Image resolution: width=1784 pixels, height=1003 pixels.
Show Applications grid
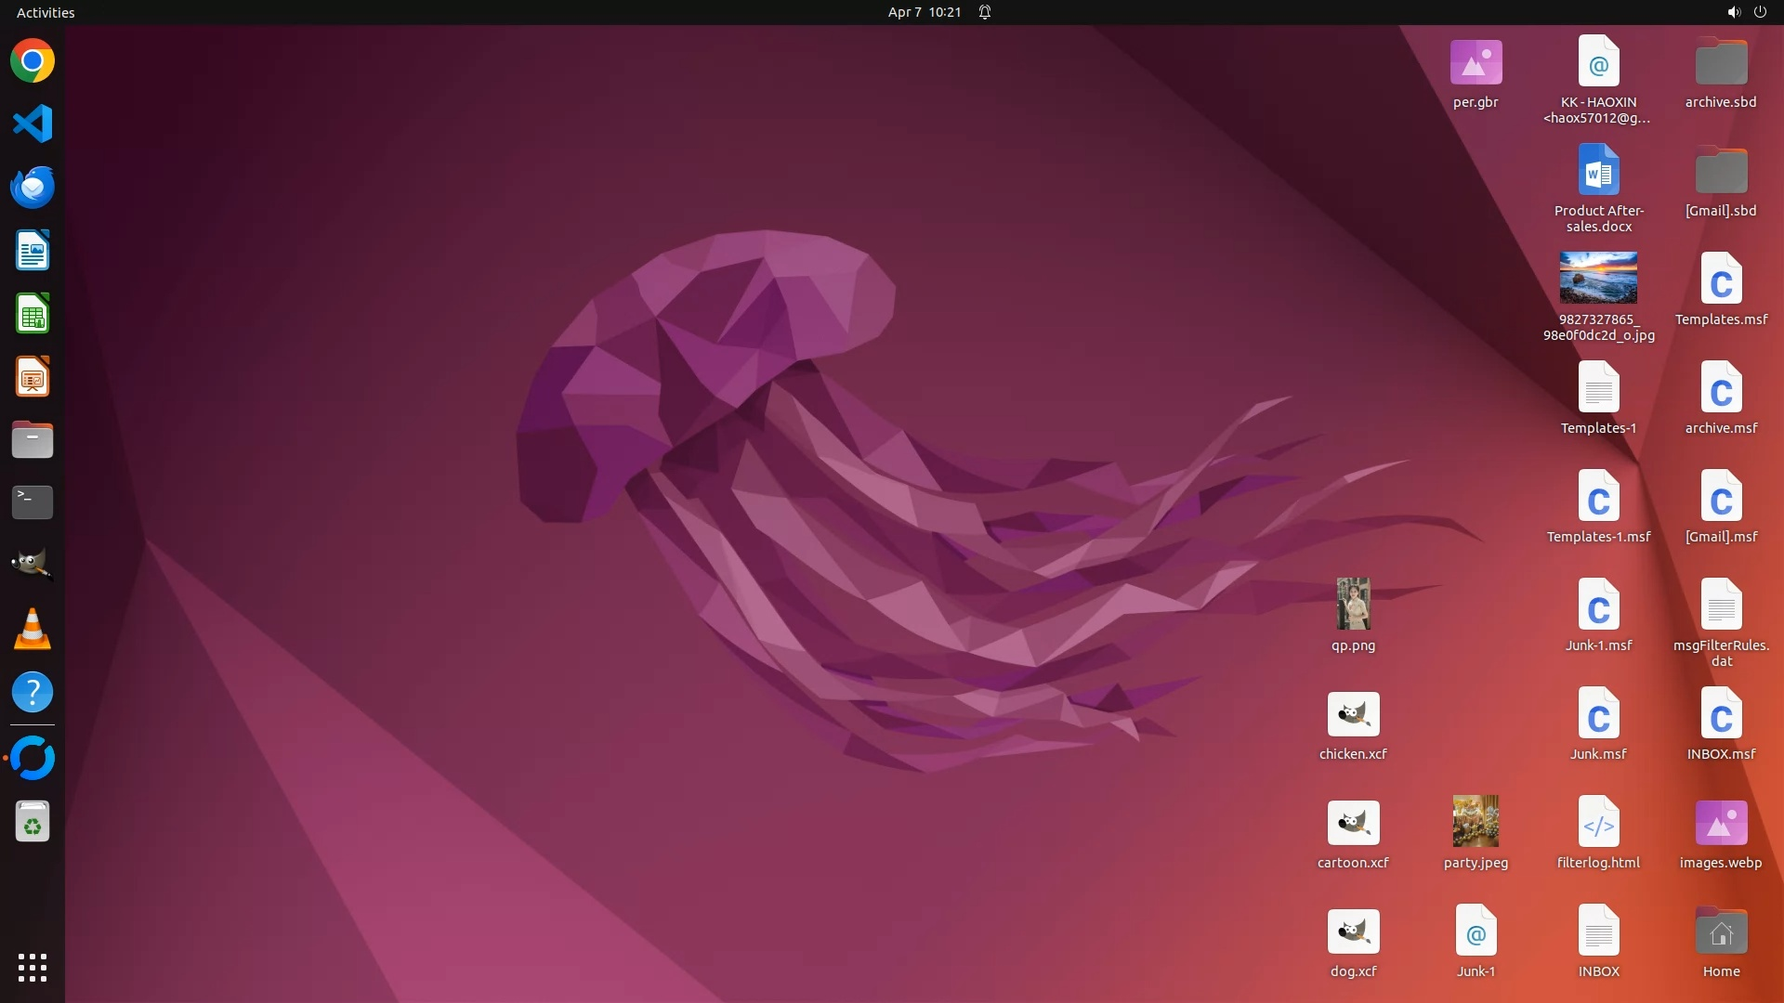point(33,967)
